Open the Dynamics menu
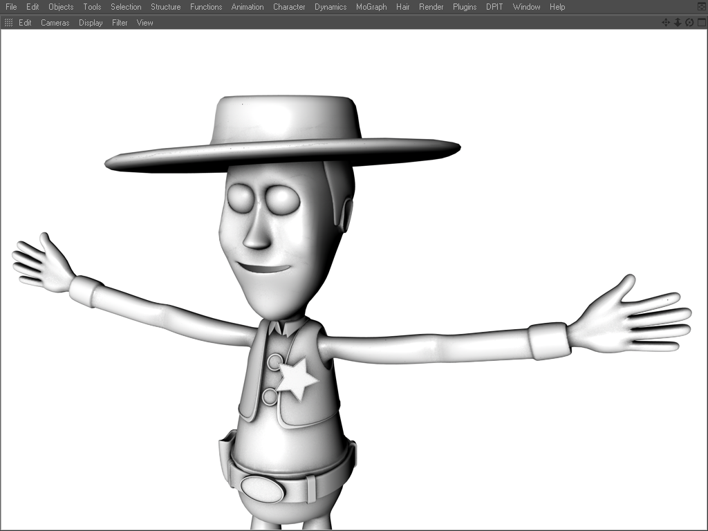 (x=330, y=7)
